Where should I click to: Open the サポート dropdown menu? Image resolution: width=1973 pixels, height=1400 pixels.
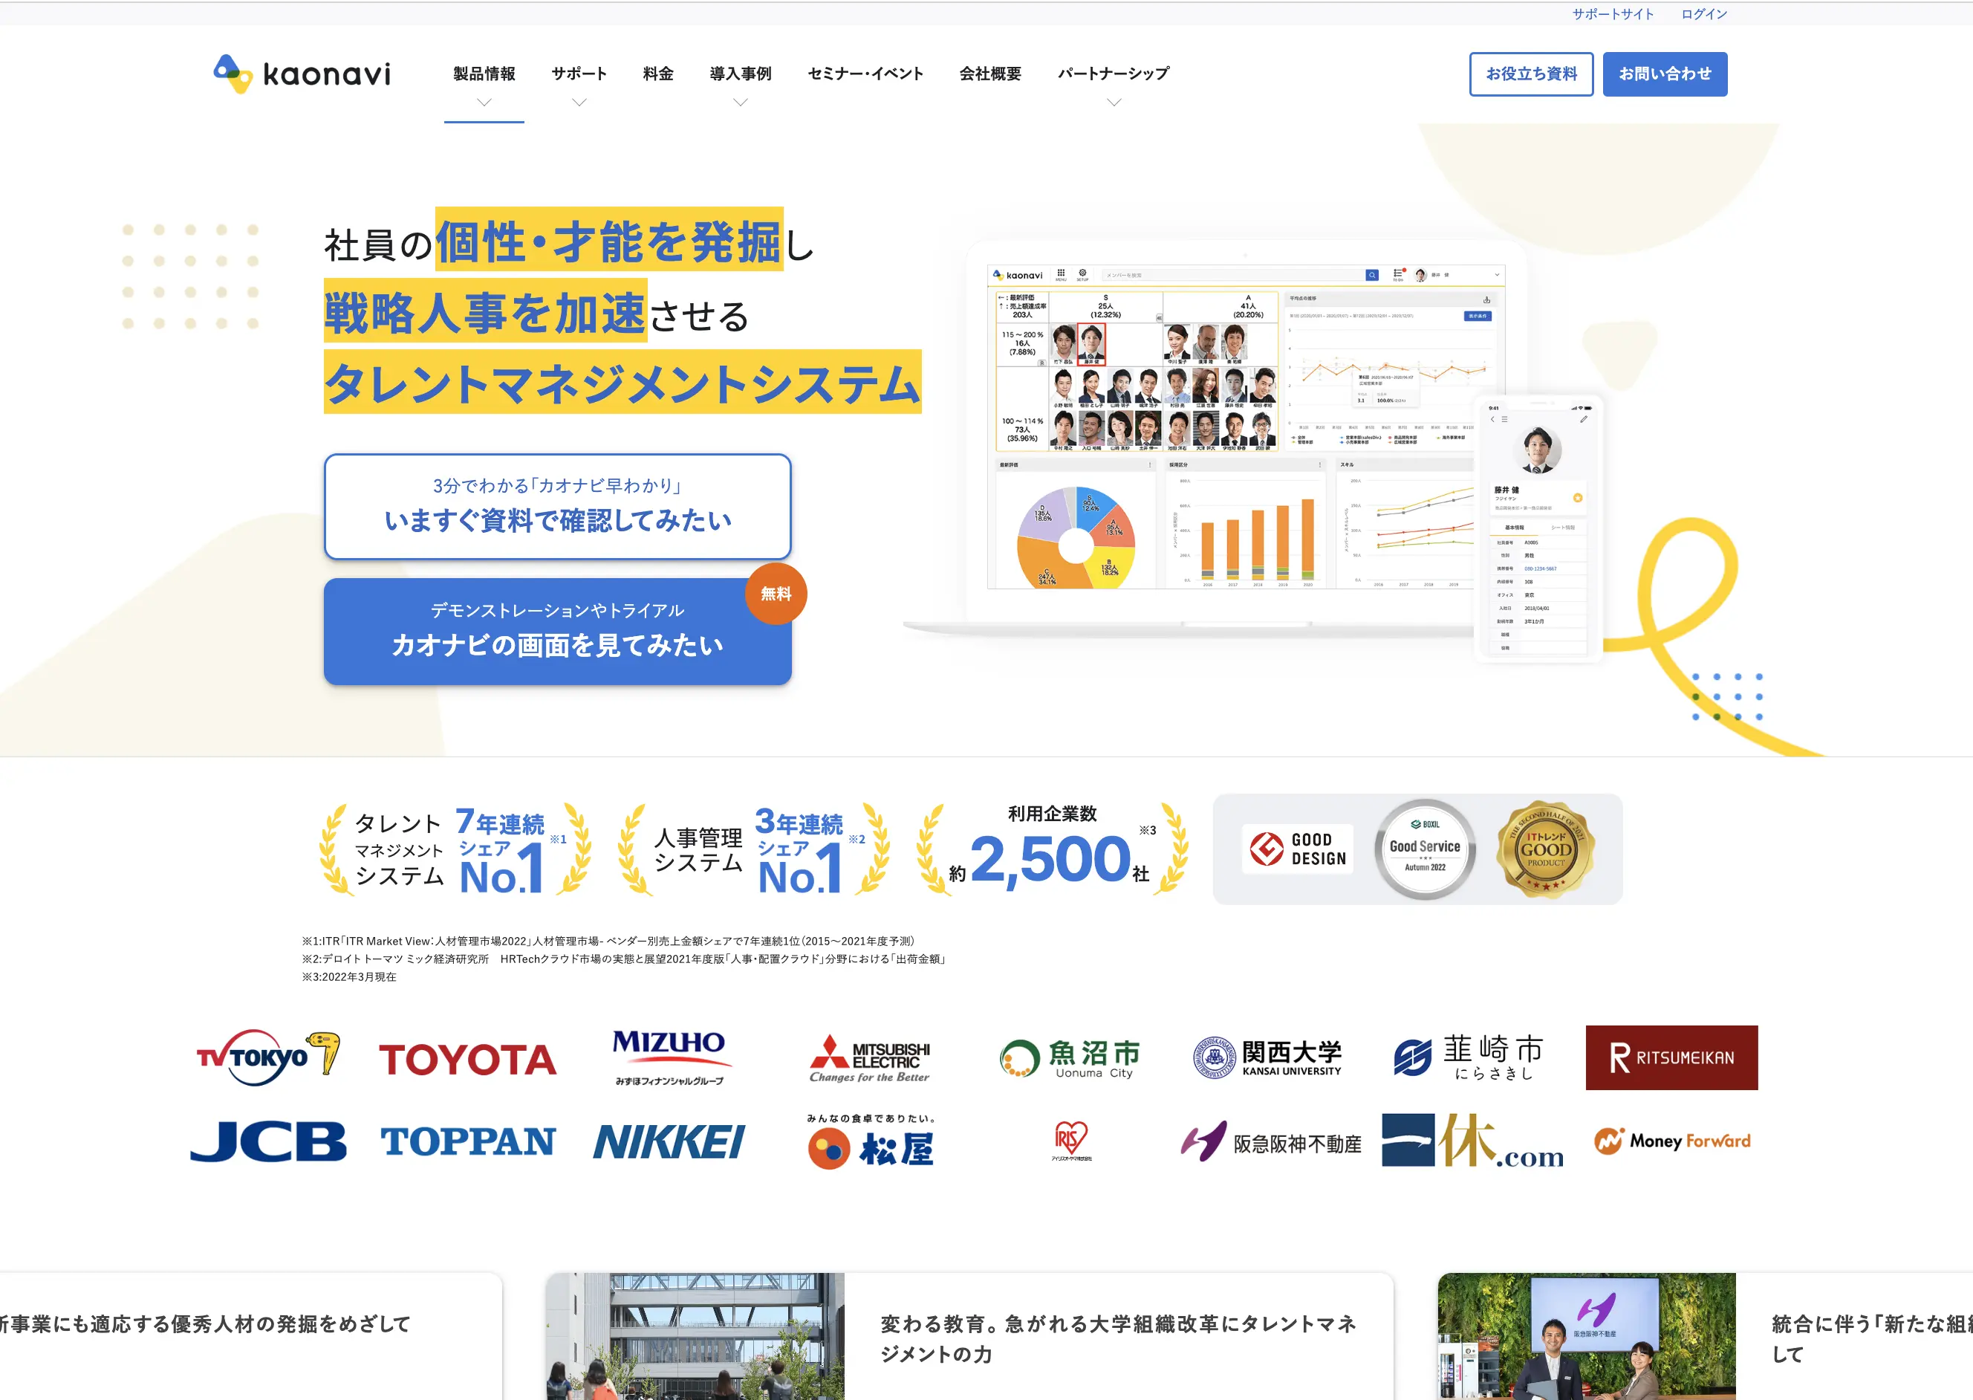pos(578,74)
